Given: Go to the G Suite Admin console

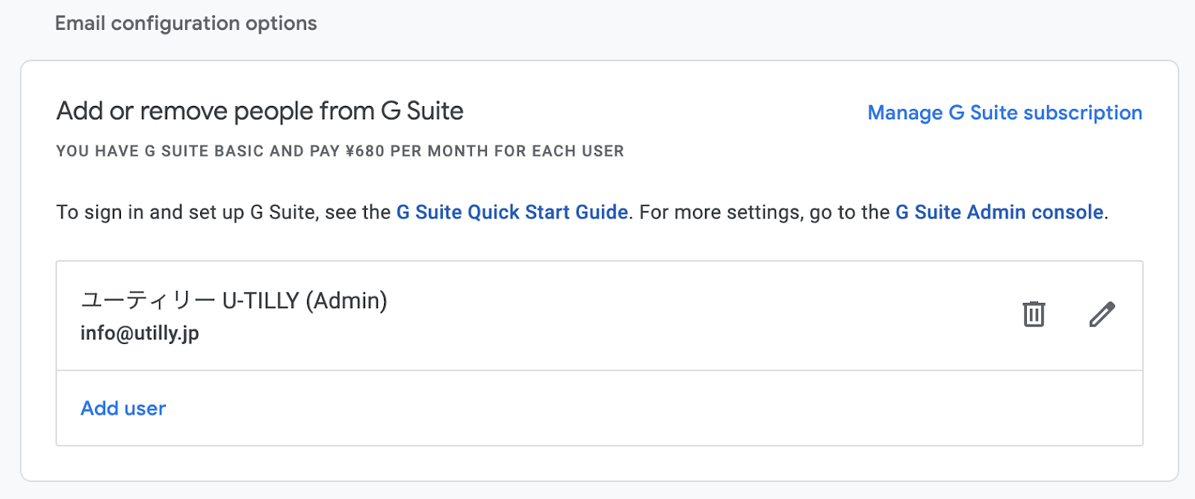Looking at the screenshot, I should point(999,213).
